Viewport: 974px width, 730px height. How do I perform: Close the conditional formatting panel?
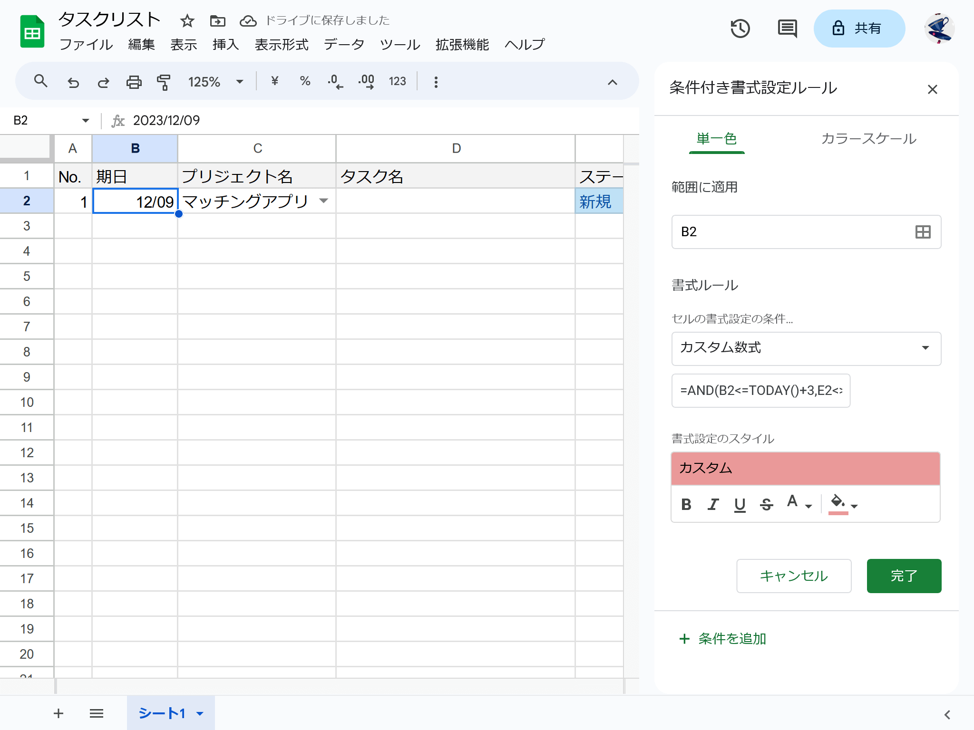(x=932, y=89)
